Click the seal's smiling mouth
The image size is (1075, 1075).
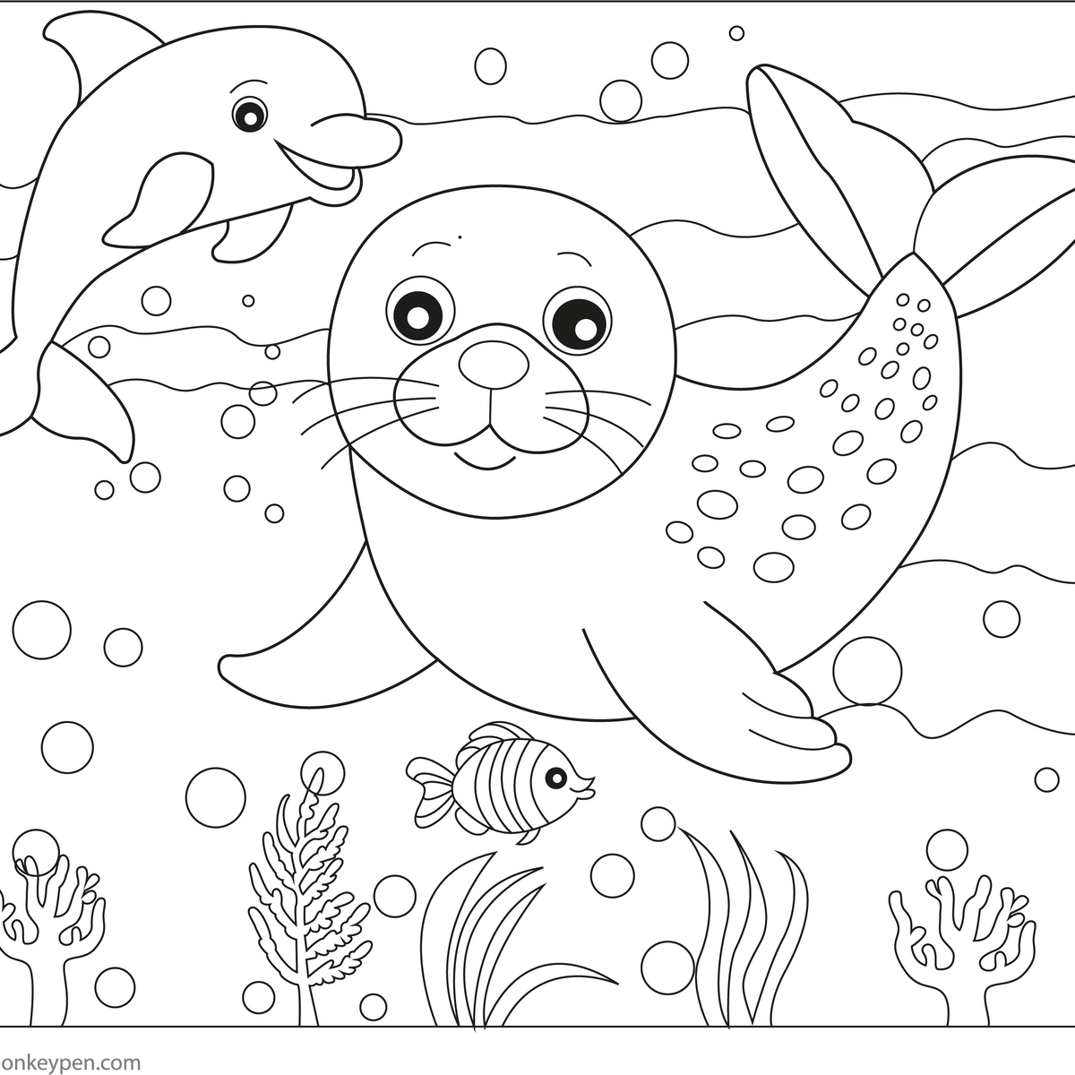(488, 461)
